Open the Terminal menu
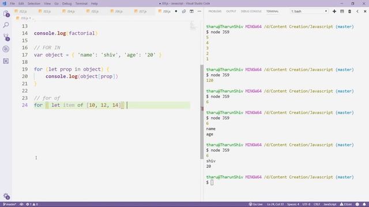This screenshot has width=369, height=207. click(81, 3)
